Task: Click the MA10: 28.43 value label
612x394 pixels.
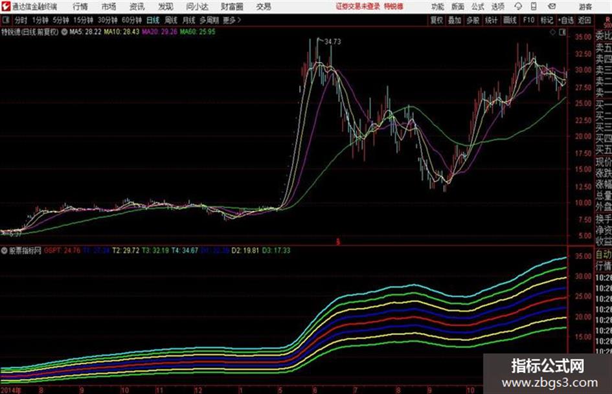Action: (x=121, y=32)
